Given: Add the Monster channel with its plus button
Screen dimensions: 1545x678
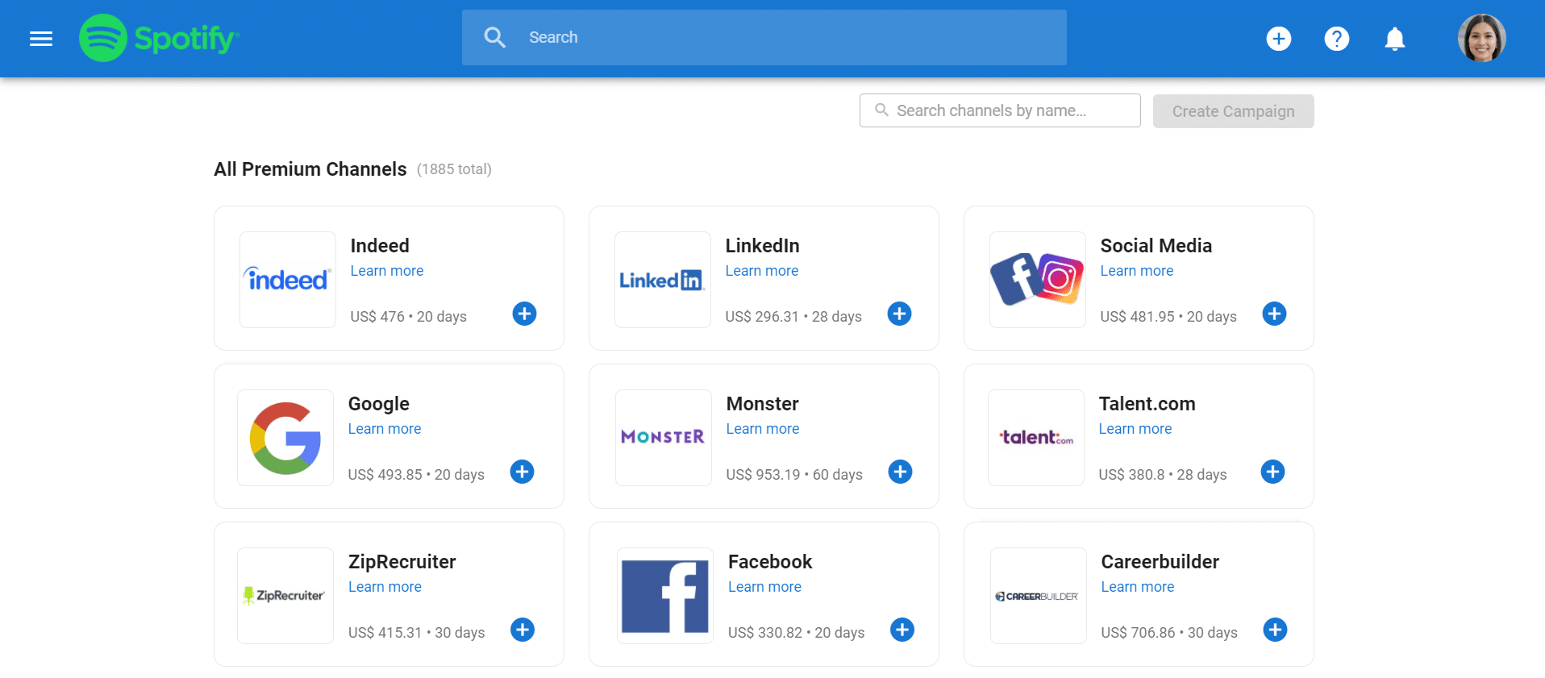Looking at the screenshot, I should coord(901,472).
